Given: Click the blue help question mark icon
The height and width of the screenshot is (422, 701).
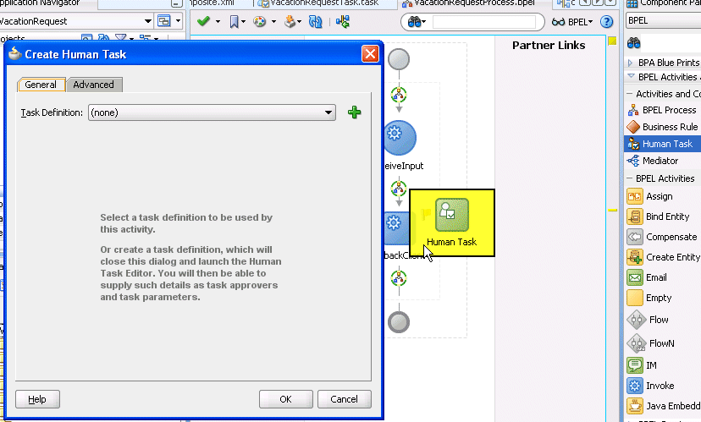Looking at the screenshot, I should tap(606, 21).
